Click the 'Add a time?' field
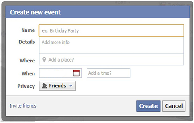 pos(108,73)
